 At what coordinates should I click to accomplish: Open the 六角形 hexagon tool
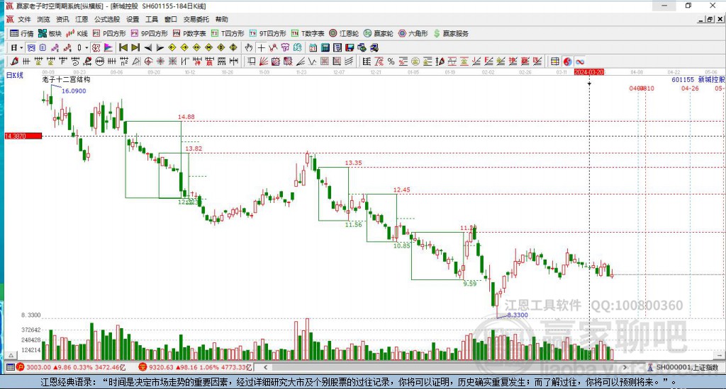pyautogui.click(x=413, y=33)
